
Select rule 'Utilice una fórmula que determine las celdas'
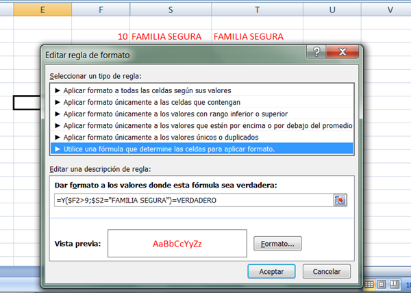pyautogui.click(x=201, y=149)
